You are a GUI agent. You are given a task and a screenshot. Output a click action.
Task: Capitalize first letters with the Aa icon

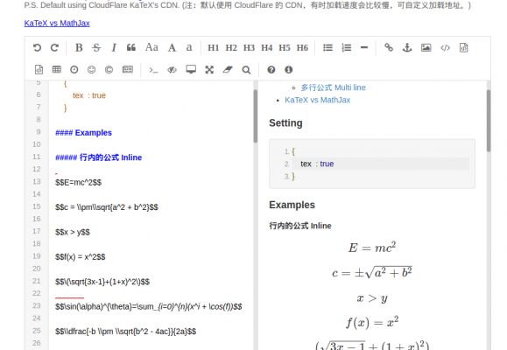click(151, 47)
